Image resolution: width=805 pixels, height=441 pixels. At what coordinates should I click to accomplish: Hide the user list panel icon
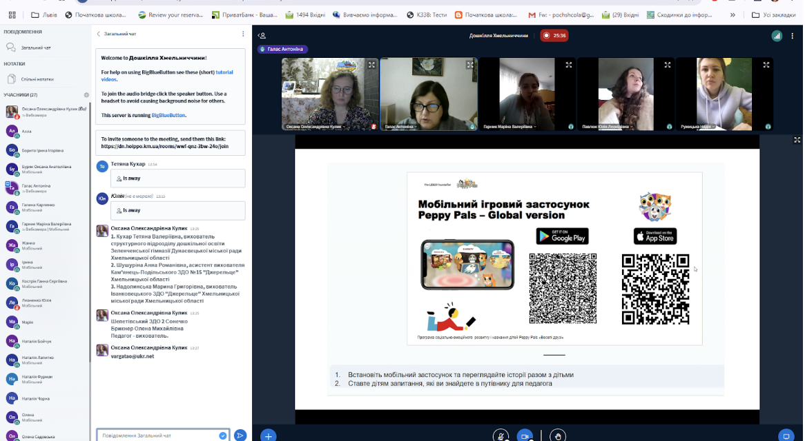[262, 35]
